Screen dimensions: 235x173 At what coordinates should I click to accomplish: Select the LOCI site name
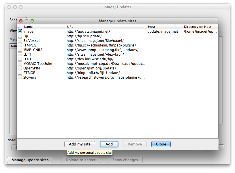click(x=27, y=59)
